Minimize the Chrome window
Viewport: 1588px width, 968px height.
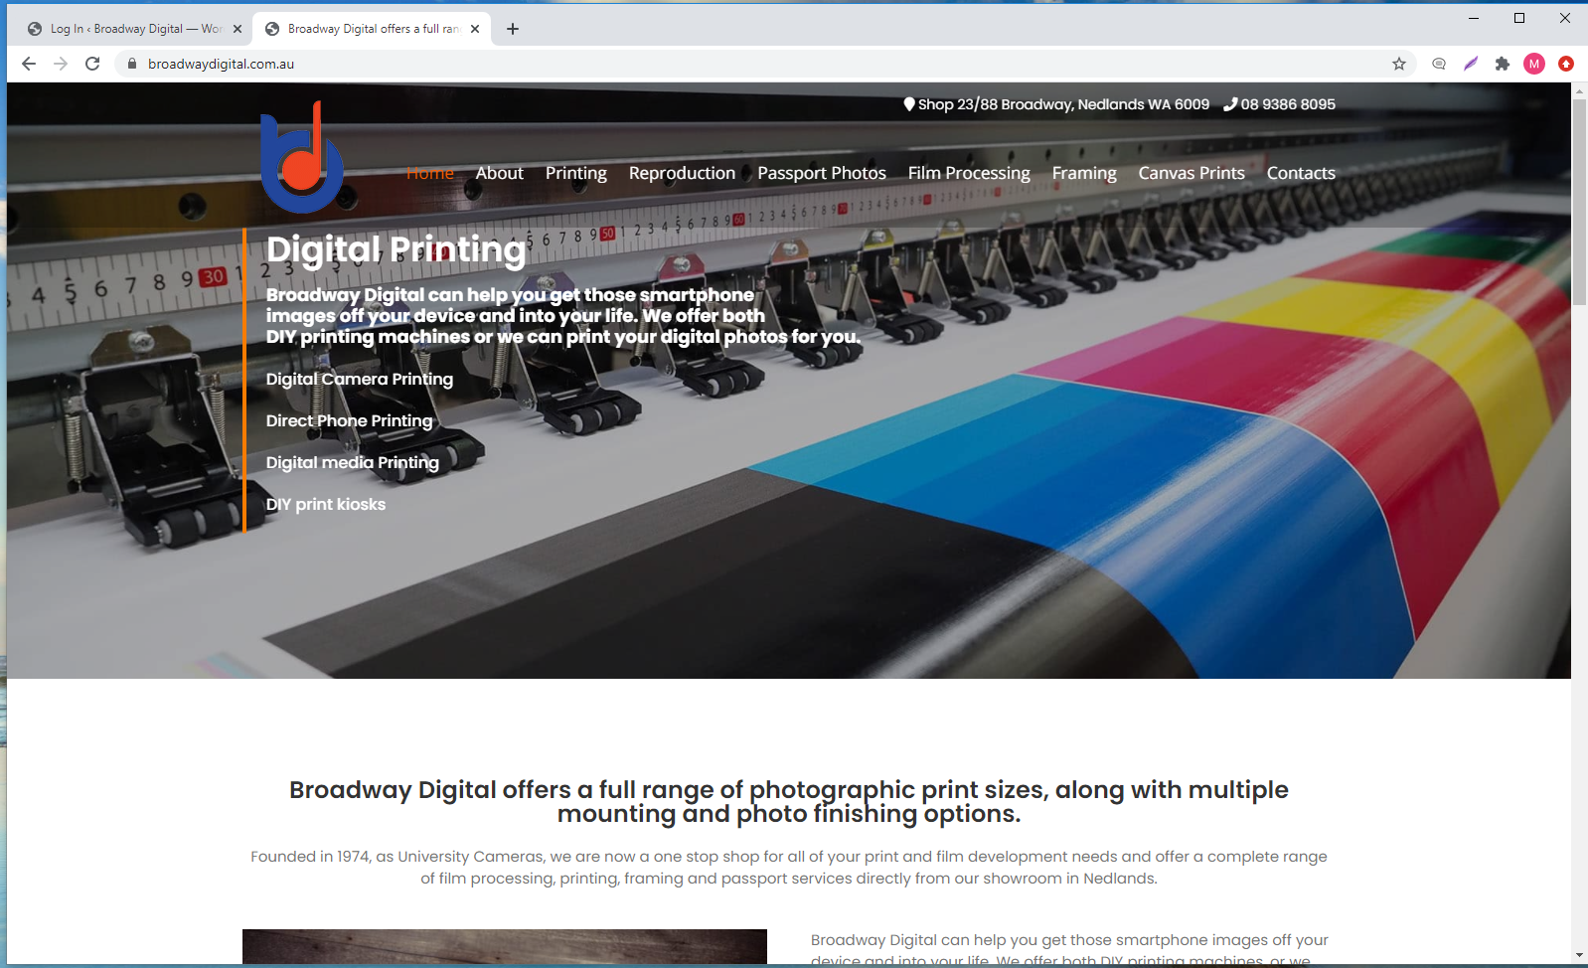(1474, 18)
